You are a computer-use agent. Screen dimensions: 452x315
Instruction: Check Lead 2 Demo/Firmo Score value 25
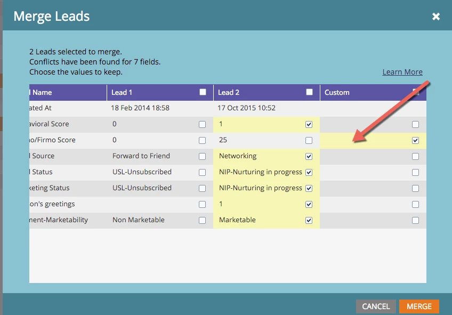click(309, 140)
